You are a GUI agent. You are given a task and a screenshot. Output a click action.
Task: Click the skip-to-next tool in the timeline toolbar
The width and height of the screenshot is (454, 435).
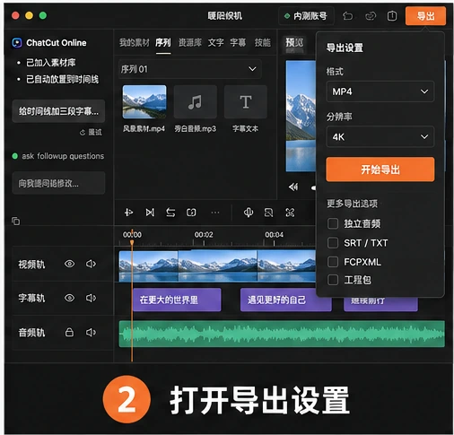(150, 213)
